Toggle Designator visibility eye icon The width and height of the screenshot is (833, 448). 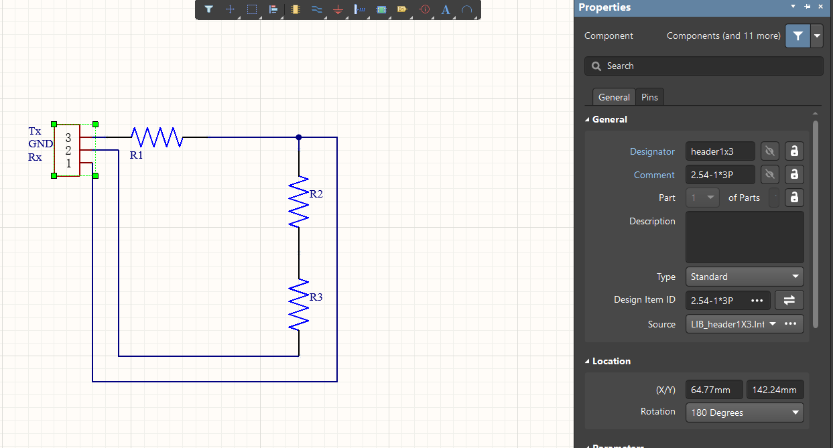click(770, 151)
